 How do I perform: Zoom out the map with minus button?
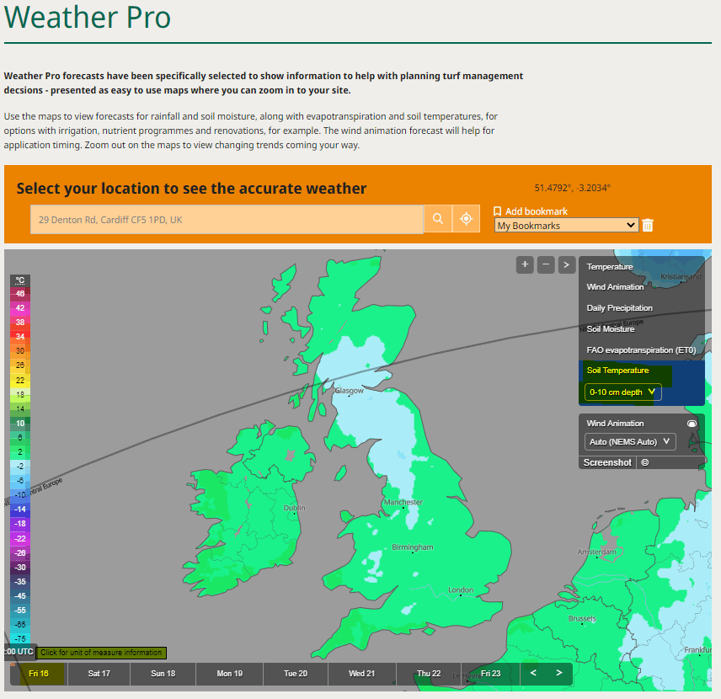coord(546,264)
